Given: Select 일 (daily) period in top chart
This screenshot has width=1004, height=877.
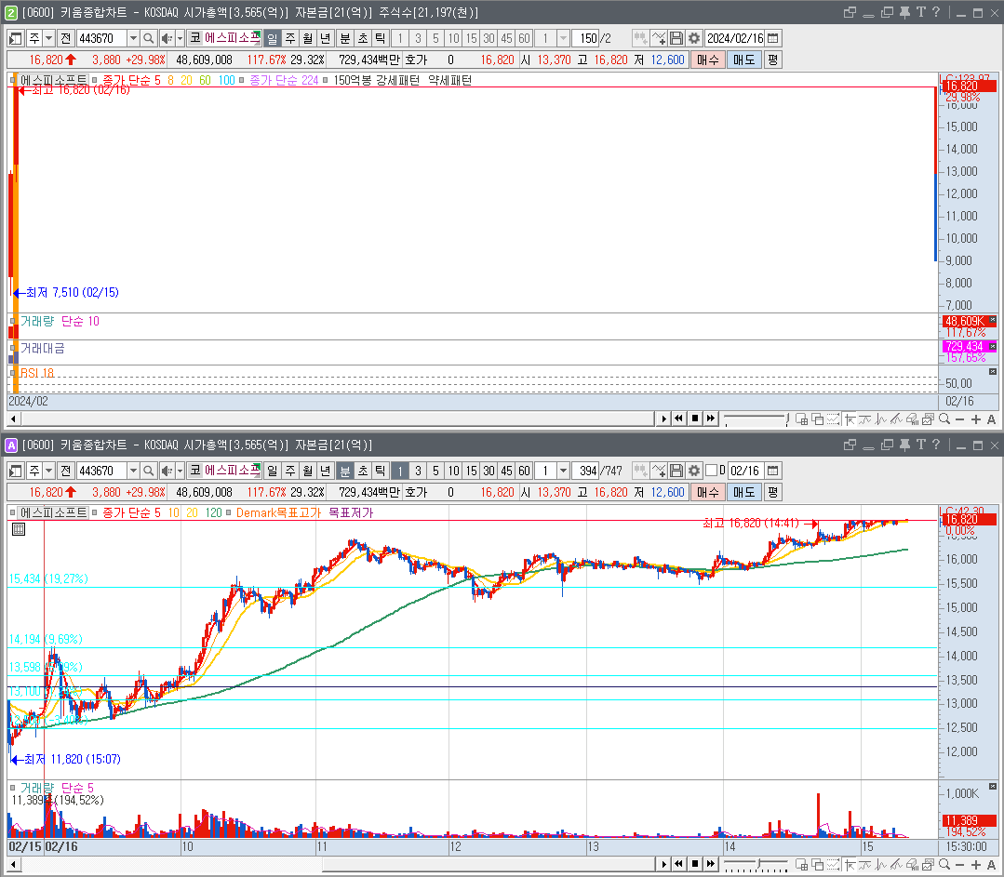Looking at the screenshot, I should coord(272,38).
